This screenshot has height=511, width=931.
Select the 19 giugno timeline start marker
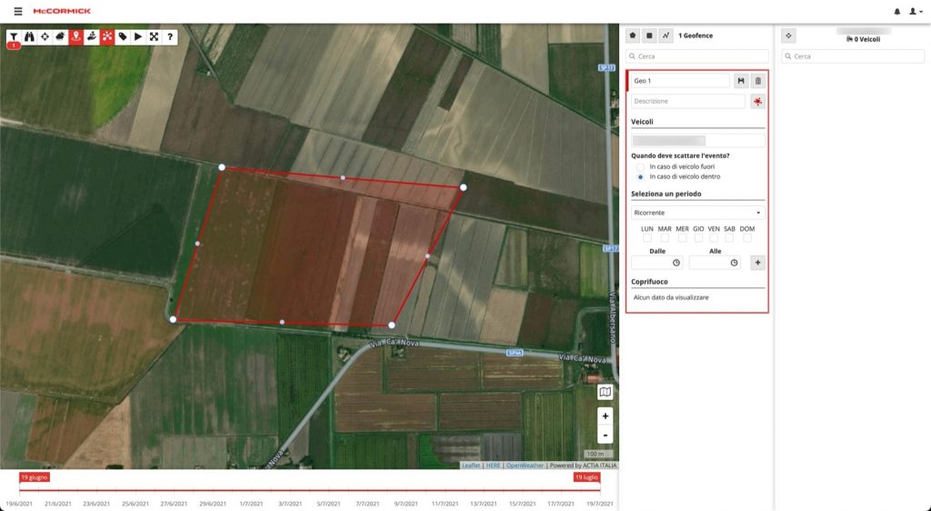pos(35,477)
